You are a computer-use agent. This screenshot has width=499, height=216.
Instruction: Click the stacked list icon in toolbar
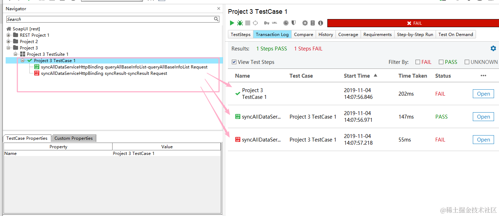[x=312, y=23]
